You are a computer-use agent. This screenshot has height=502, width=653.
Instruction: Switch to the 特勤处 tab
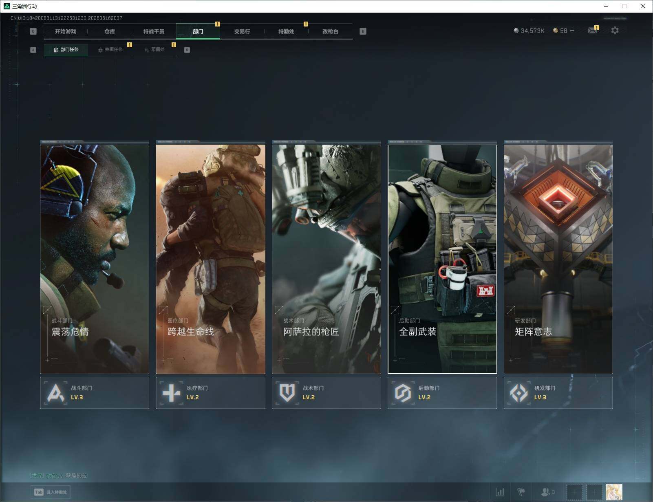(286, 31)
